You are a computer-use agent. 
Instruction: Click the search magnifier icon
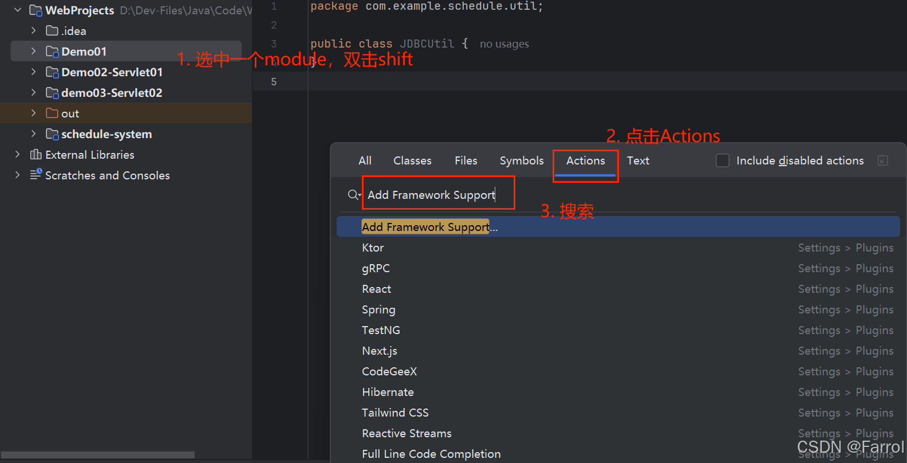[x=354, y=195]
